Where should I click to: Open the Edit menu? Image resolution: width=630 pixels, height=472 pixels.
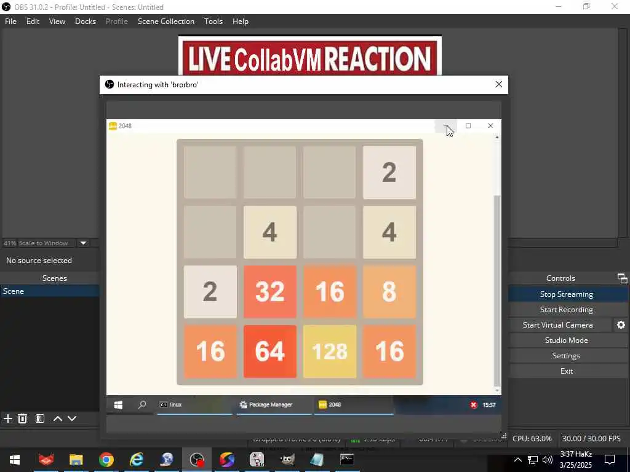coord(33,22)
